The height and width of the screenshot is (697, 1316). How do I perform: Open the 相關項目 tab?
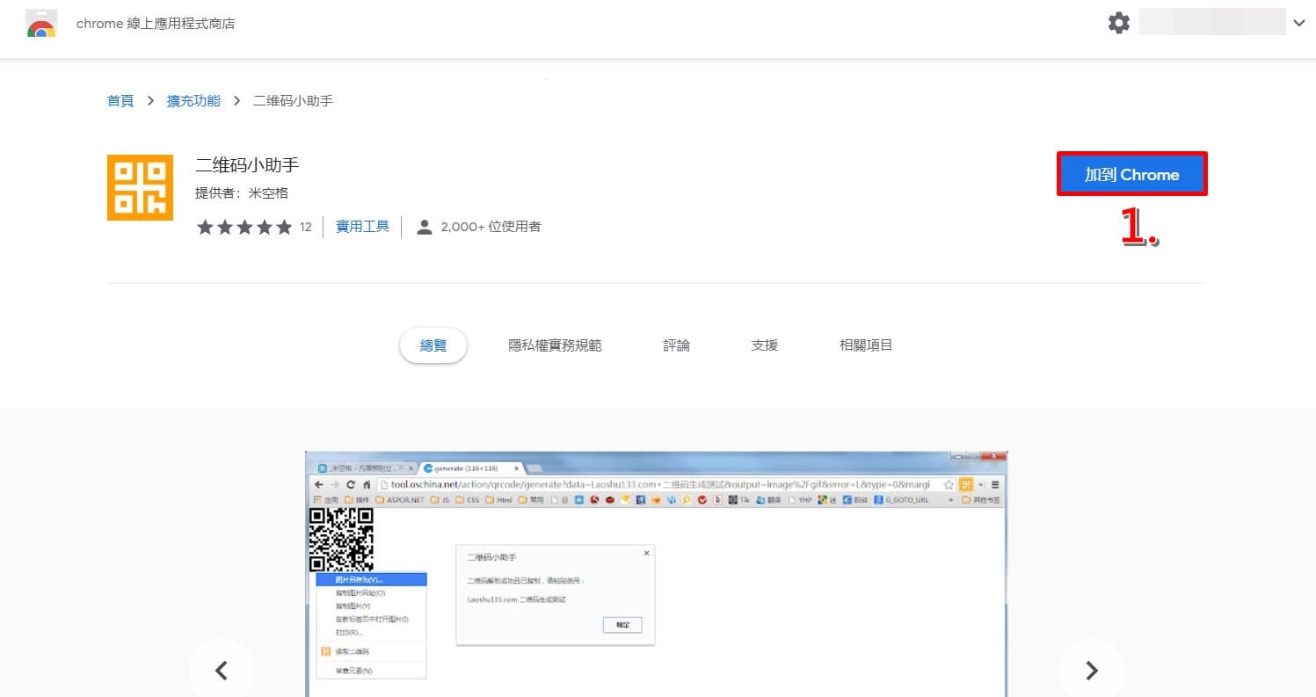click(866, 345)
